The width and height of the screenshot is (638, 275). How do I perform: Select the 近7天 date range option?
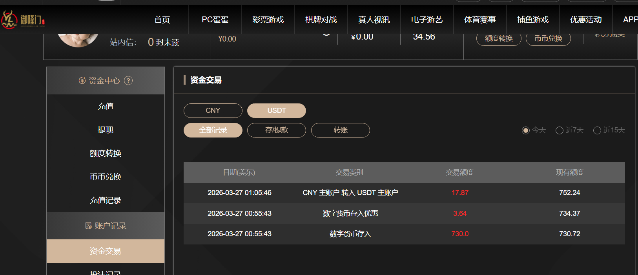(560, 130)
